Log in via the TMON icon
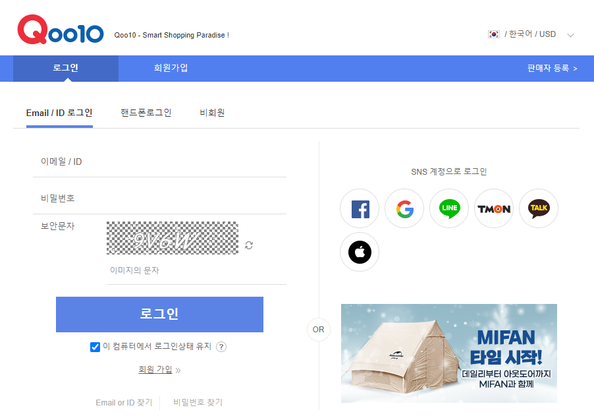Screen dimensions: 594x420 (x=493, y=208)
